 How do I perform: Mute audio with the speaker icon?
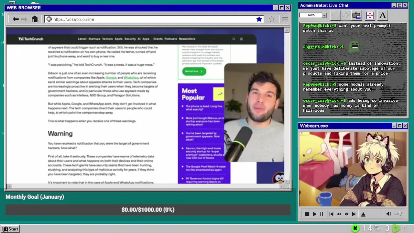tap(389, 214)
